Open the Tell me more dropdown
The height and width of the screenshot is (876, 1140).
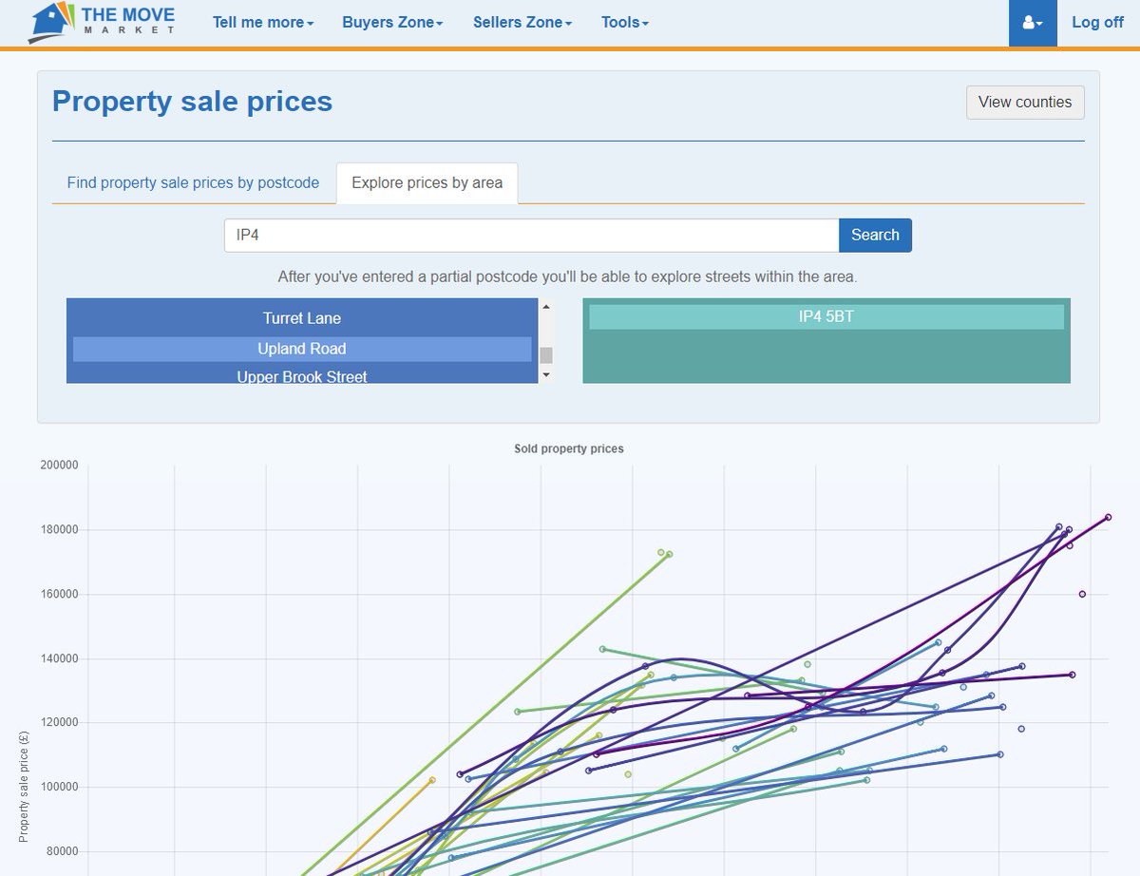tap(261, 22)
